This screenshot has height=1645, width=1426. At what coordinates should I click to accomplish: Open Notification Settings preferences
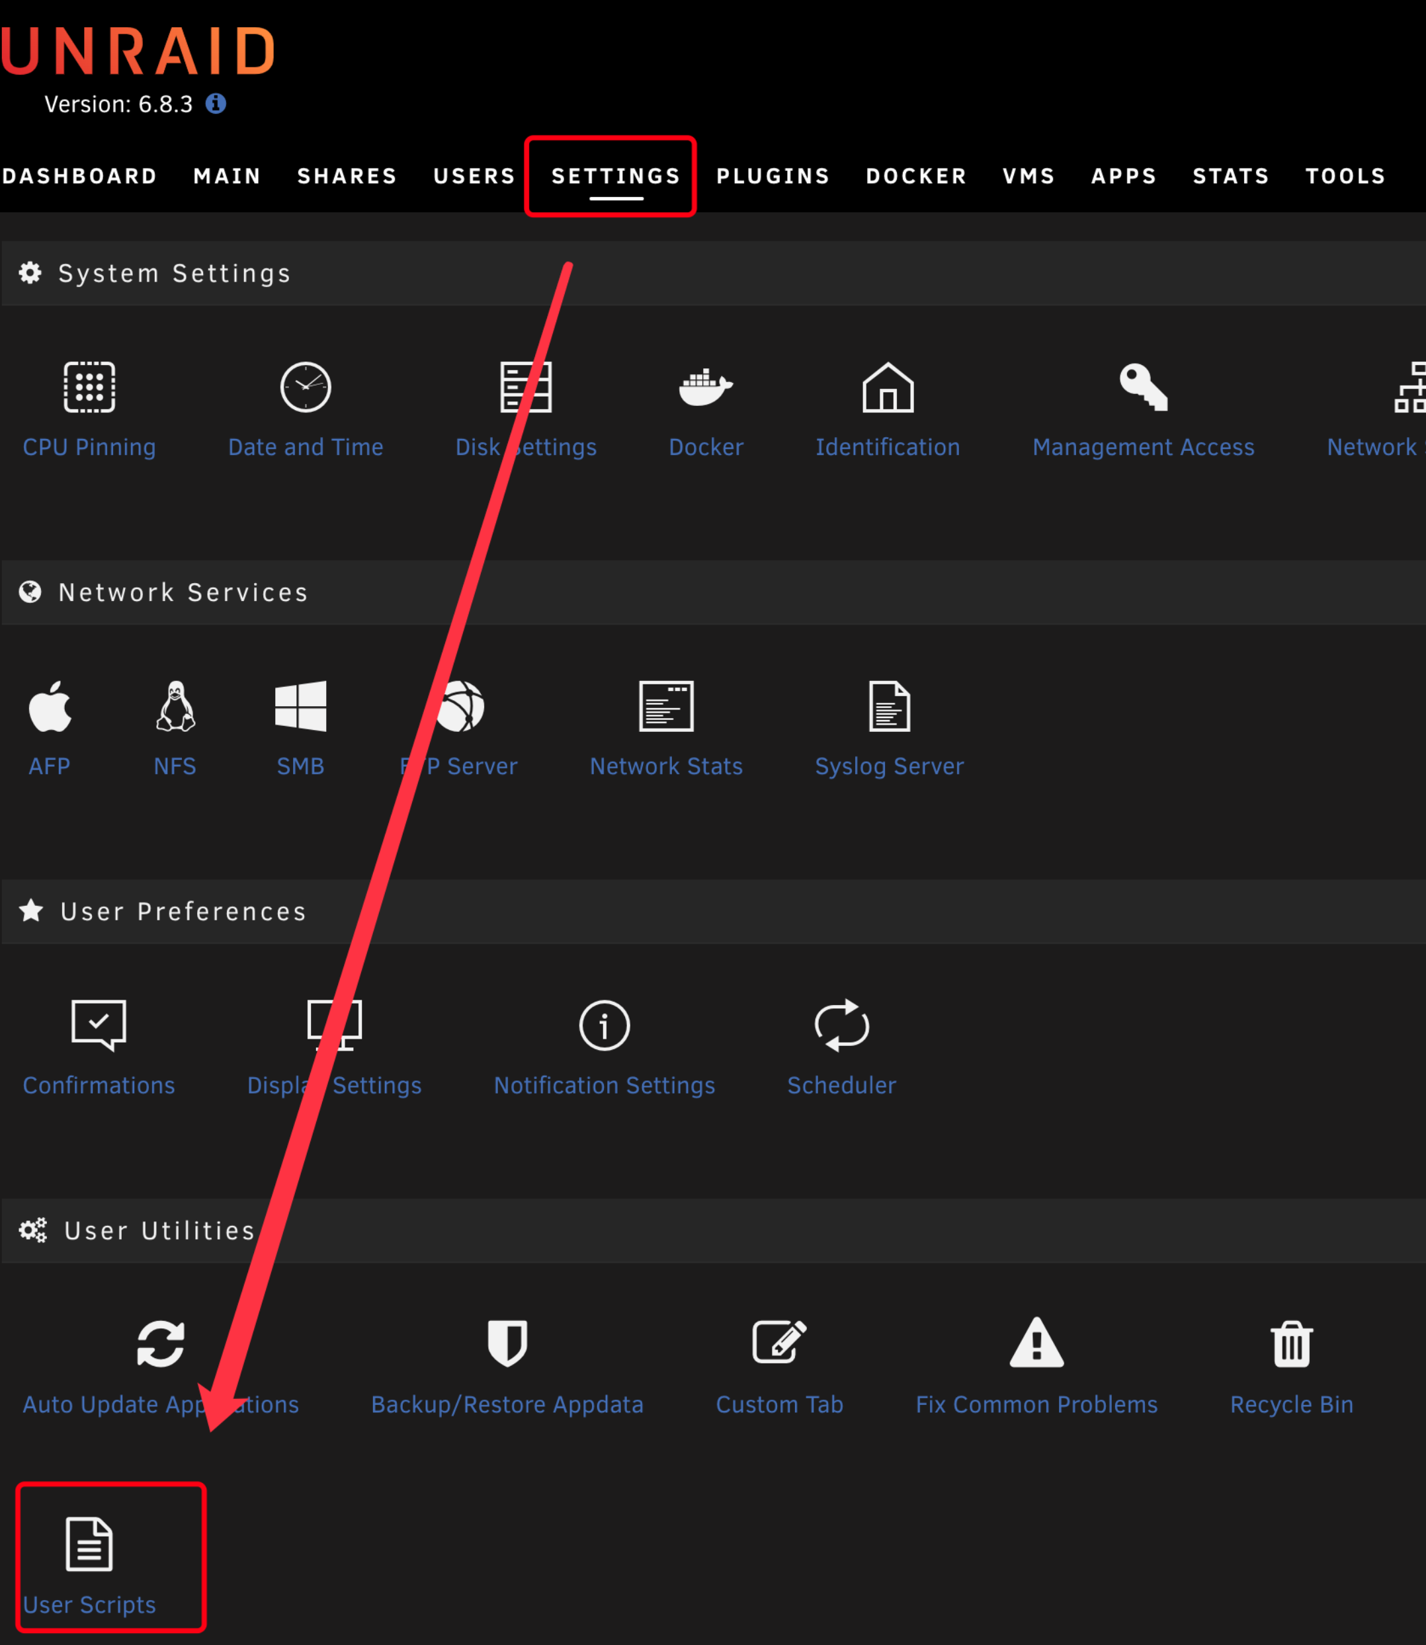pyautogui.click(x=605, y=1049)
